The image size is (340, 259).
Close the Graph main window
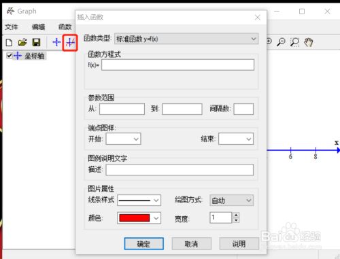(327, 12)
